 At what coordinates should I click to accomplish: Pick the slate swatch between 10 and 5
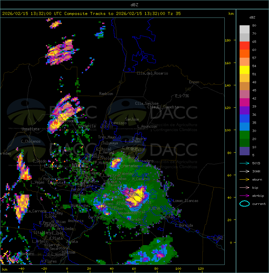(244, 151)
